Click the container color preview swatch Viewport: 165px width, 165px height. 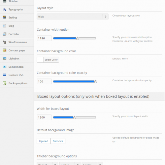click(x=40, y=60)
